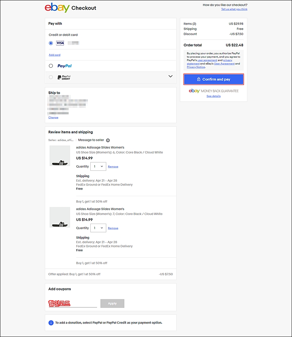The height and width of the screenshot is (337, 292).
Task: Click size 7 slides product thumbnail
Action: (60, 217)
